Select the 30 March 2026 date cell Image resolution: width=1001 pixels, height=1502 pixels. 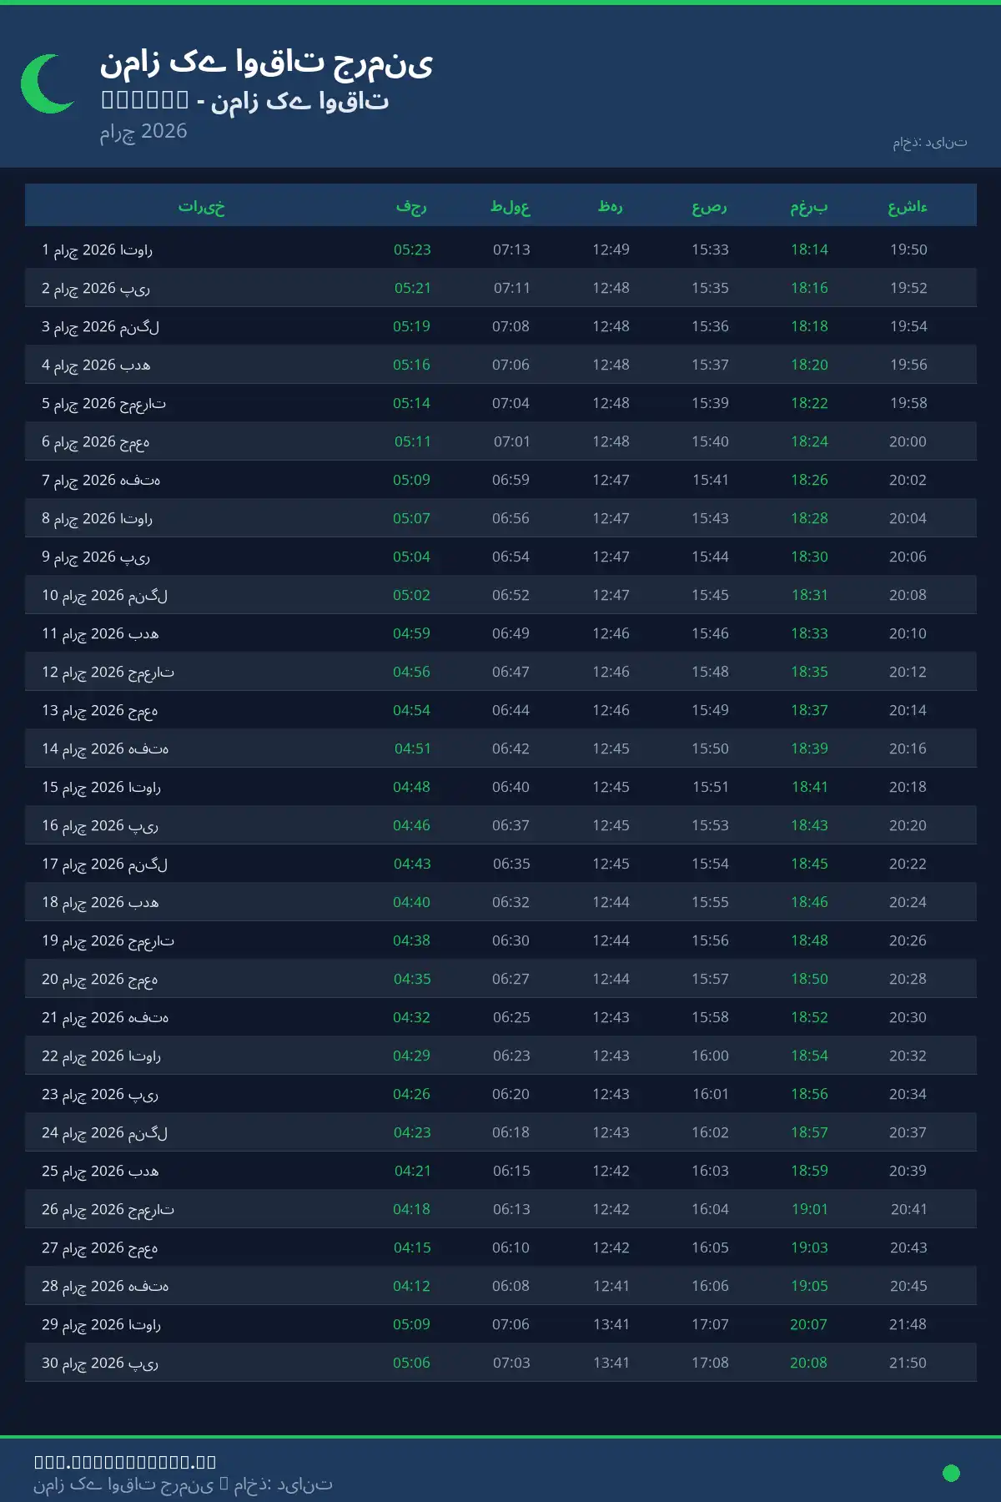pos(100,1363)
